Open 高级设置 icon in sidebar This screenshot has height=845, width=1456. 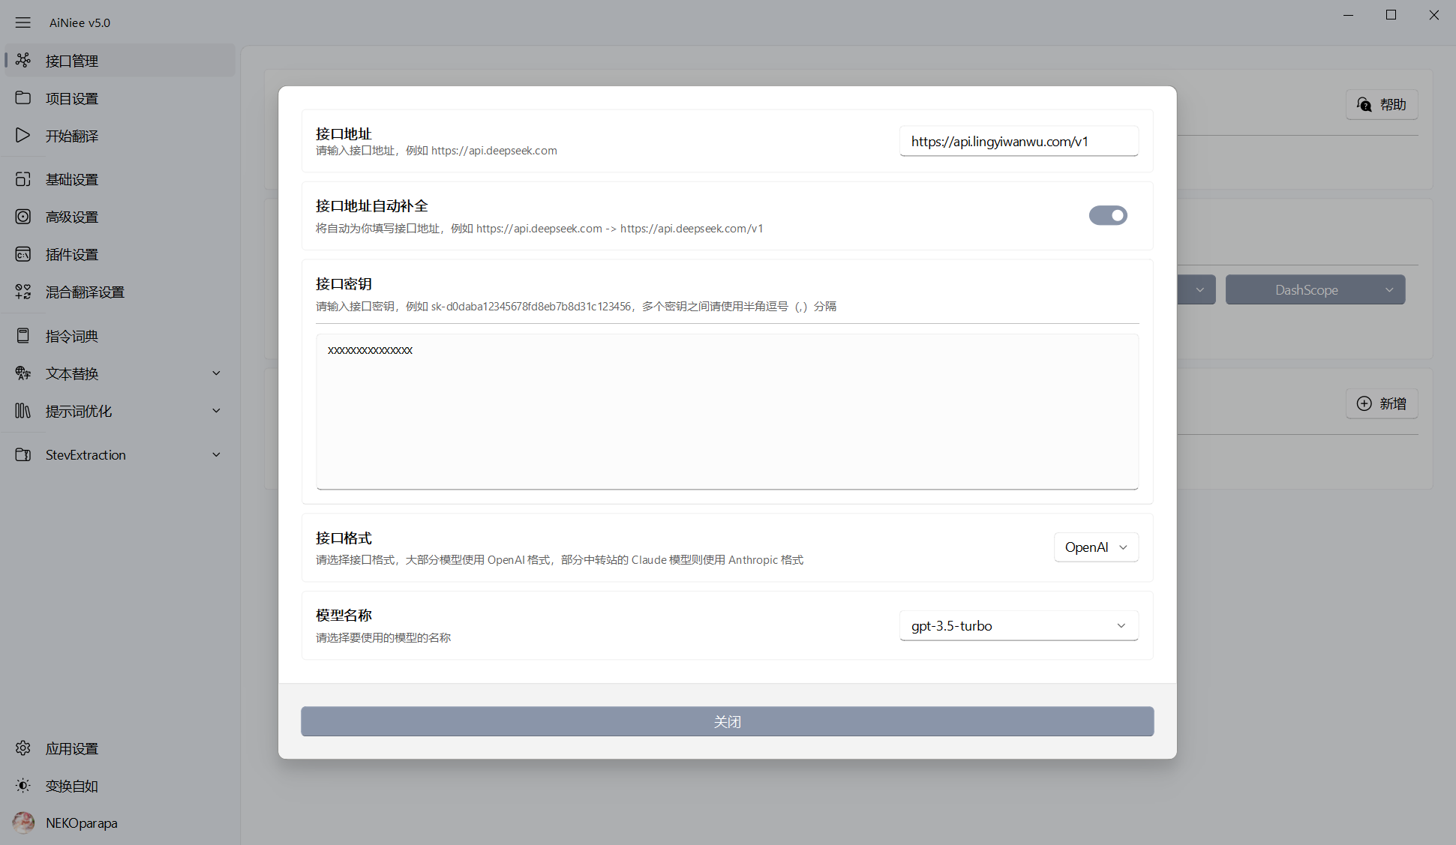[23, 217]
